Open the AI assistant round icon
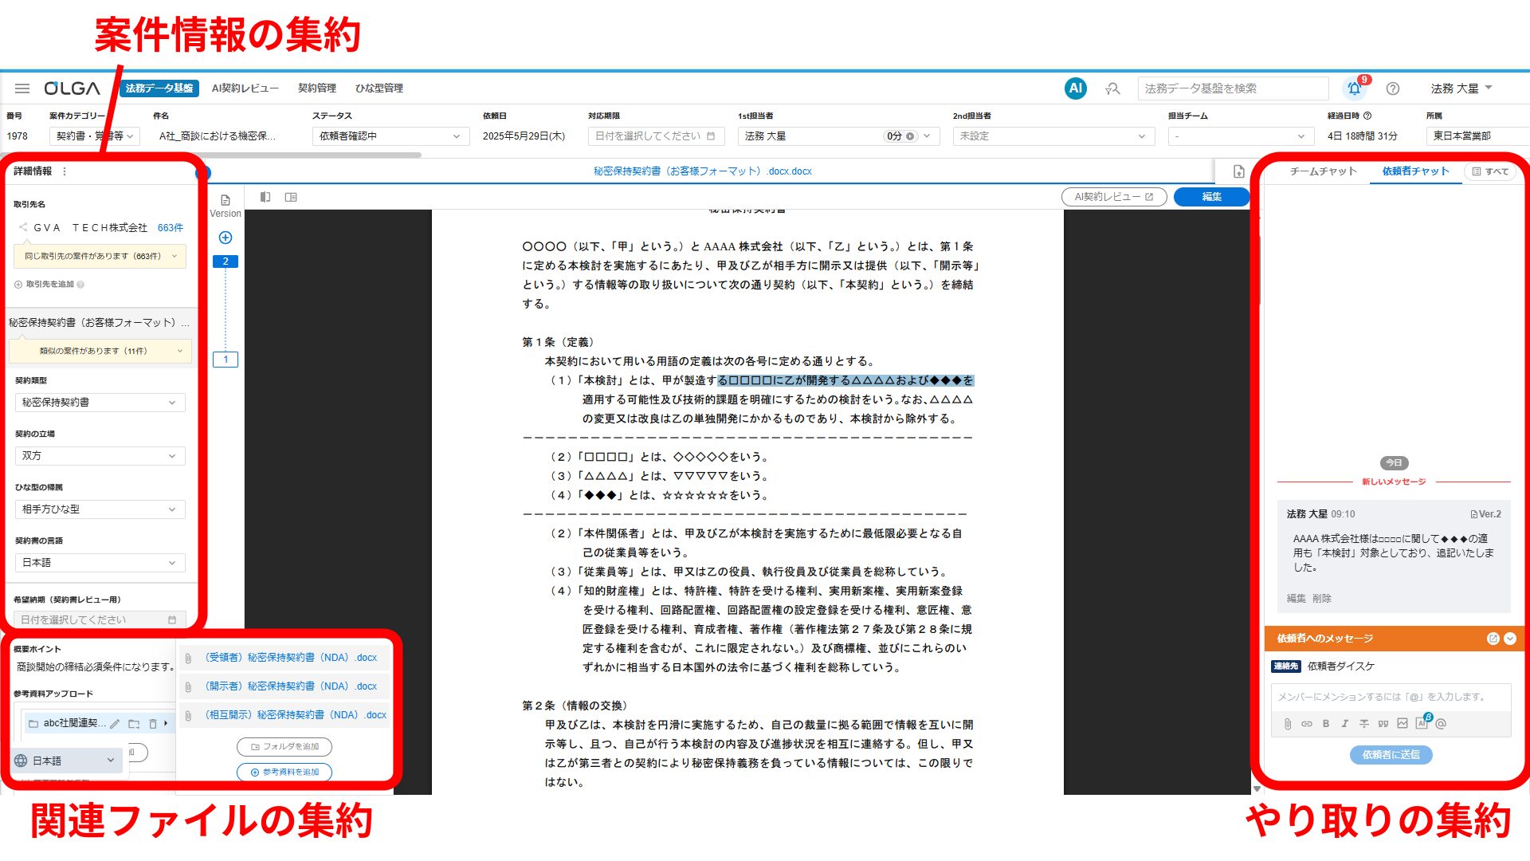Viewport: 1530px width, 861px height. 1075,88
